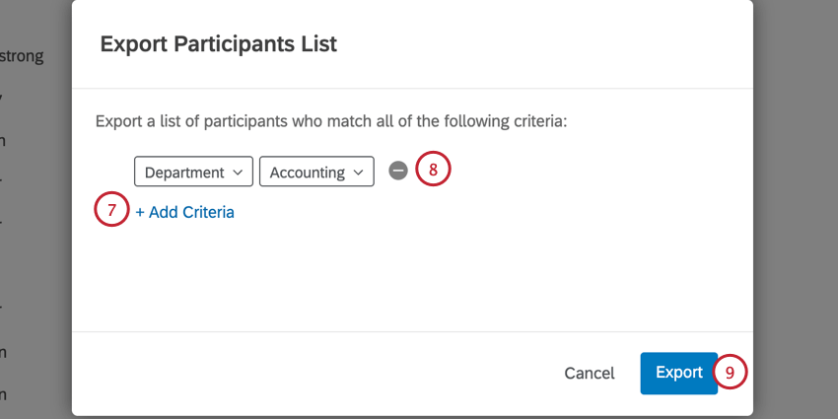Click the + Add Criteria link

point(185,212)
